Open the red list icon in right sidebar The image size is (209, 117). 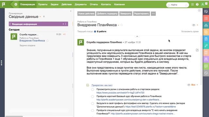(206, 18)
